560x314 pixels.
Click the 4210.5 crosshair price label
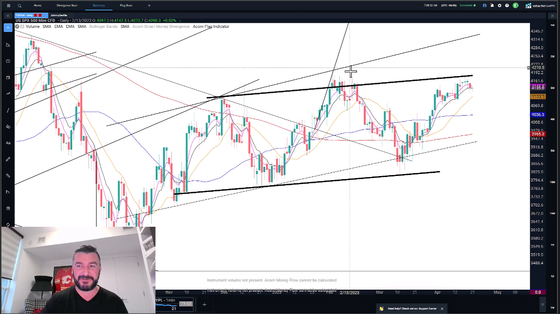click(x=538, y=67)
